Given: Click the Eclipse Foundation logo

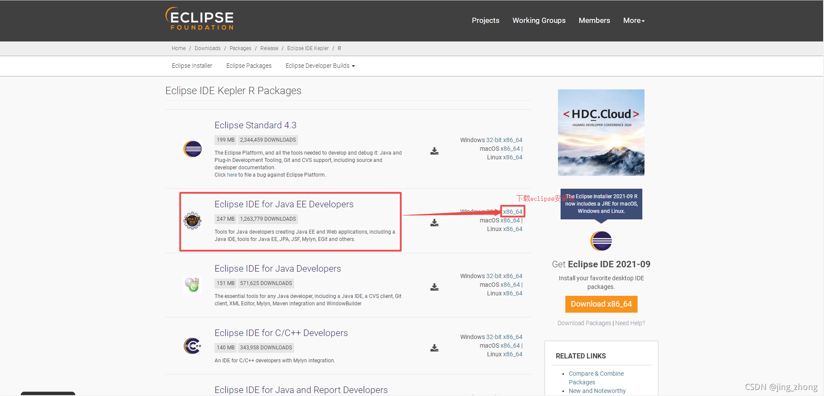Looking at the screenshot, I should pyautogui.click(x=199, y=19).
